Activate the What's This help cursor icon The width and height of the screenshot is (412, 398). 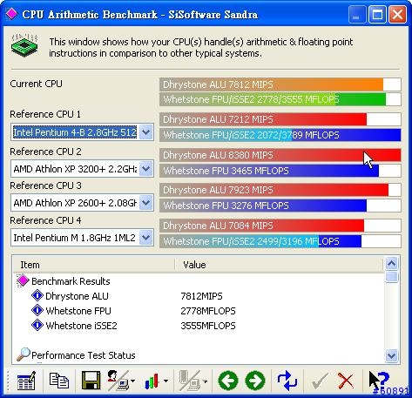(379, 381)
